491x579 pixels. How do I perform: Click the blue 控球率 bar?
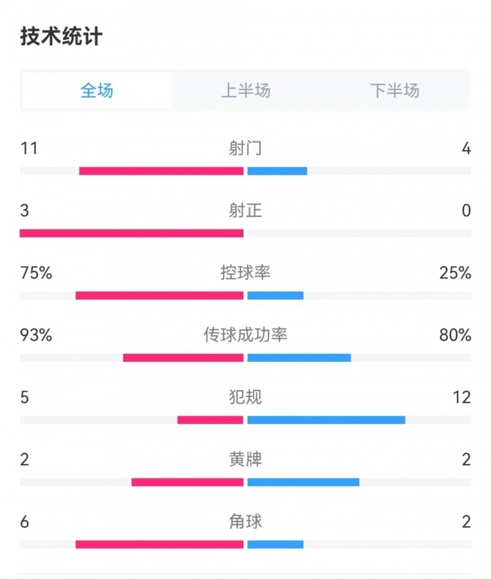(276, 296)
